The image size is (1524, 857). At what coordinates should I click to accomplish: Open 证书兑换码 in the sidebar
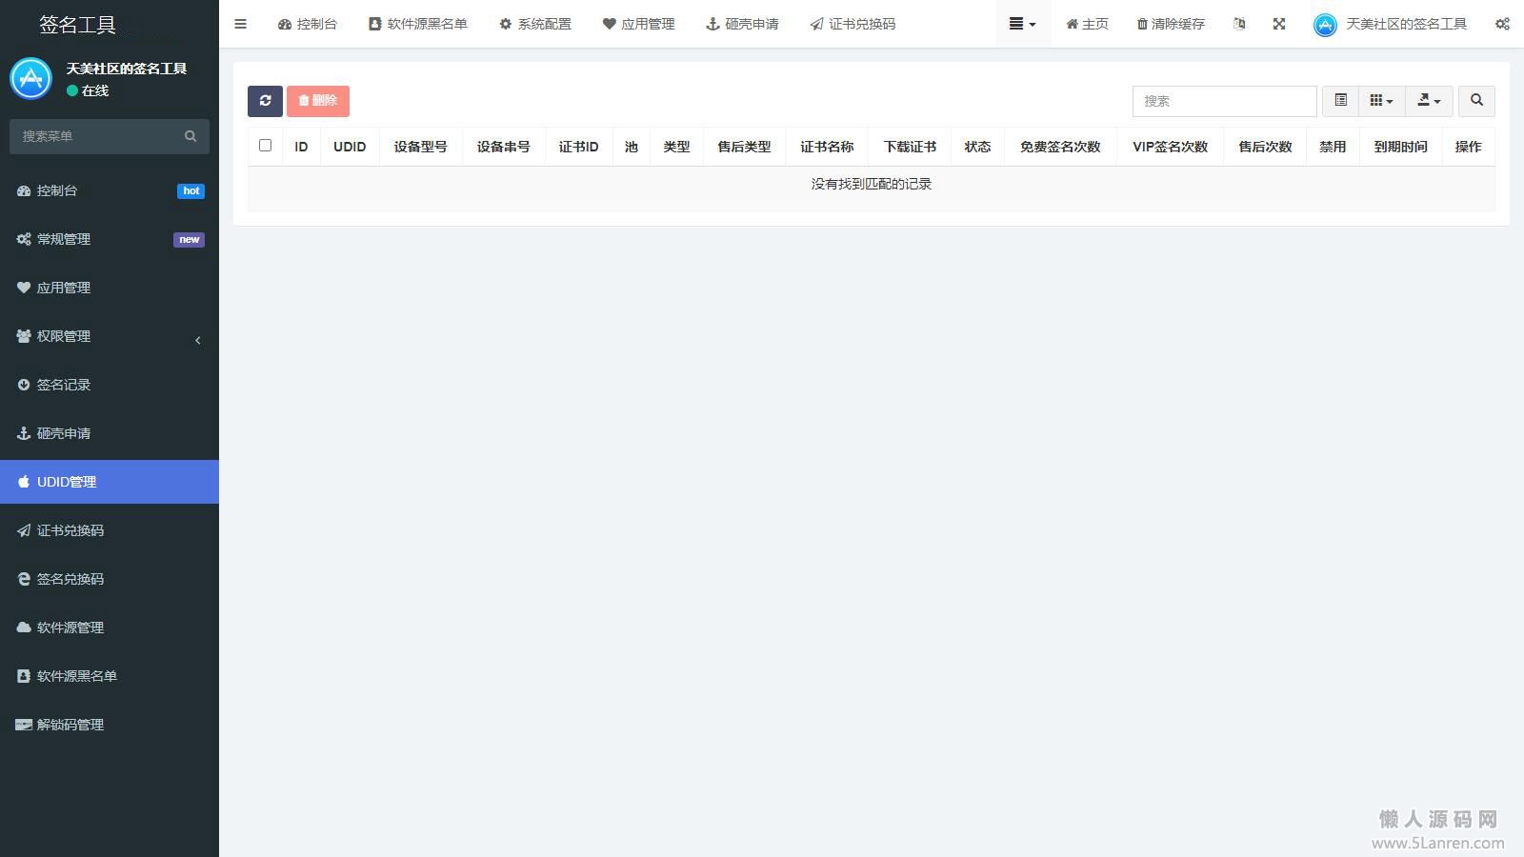point(110,530)
